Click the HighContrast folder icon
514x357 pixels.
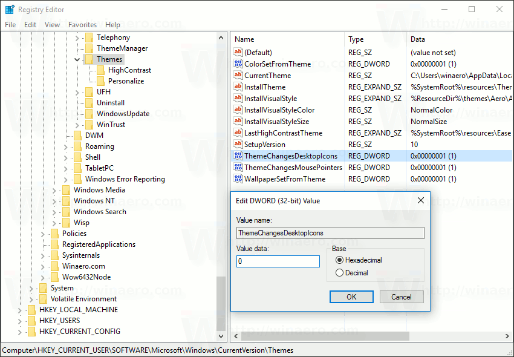pyautogui.click(x=100, y=70)
